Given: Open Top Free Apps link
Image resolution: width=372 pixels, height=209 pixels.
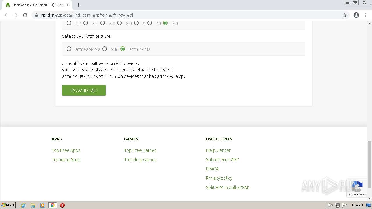Looking at the screenshot, I should click(x=66, y=150).
